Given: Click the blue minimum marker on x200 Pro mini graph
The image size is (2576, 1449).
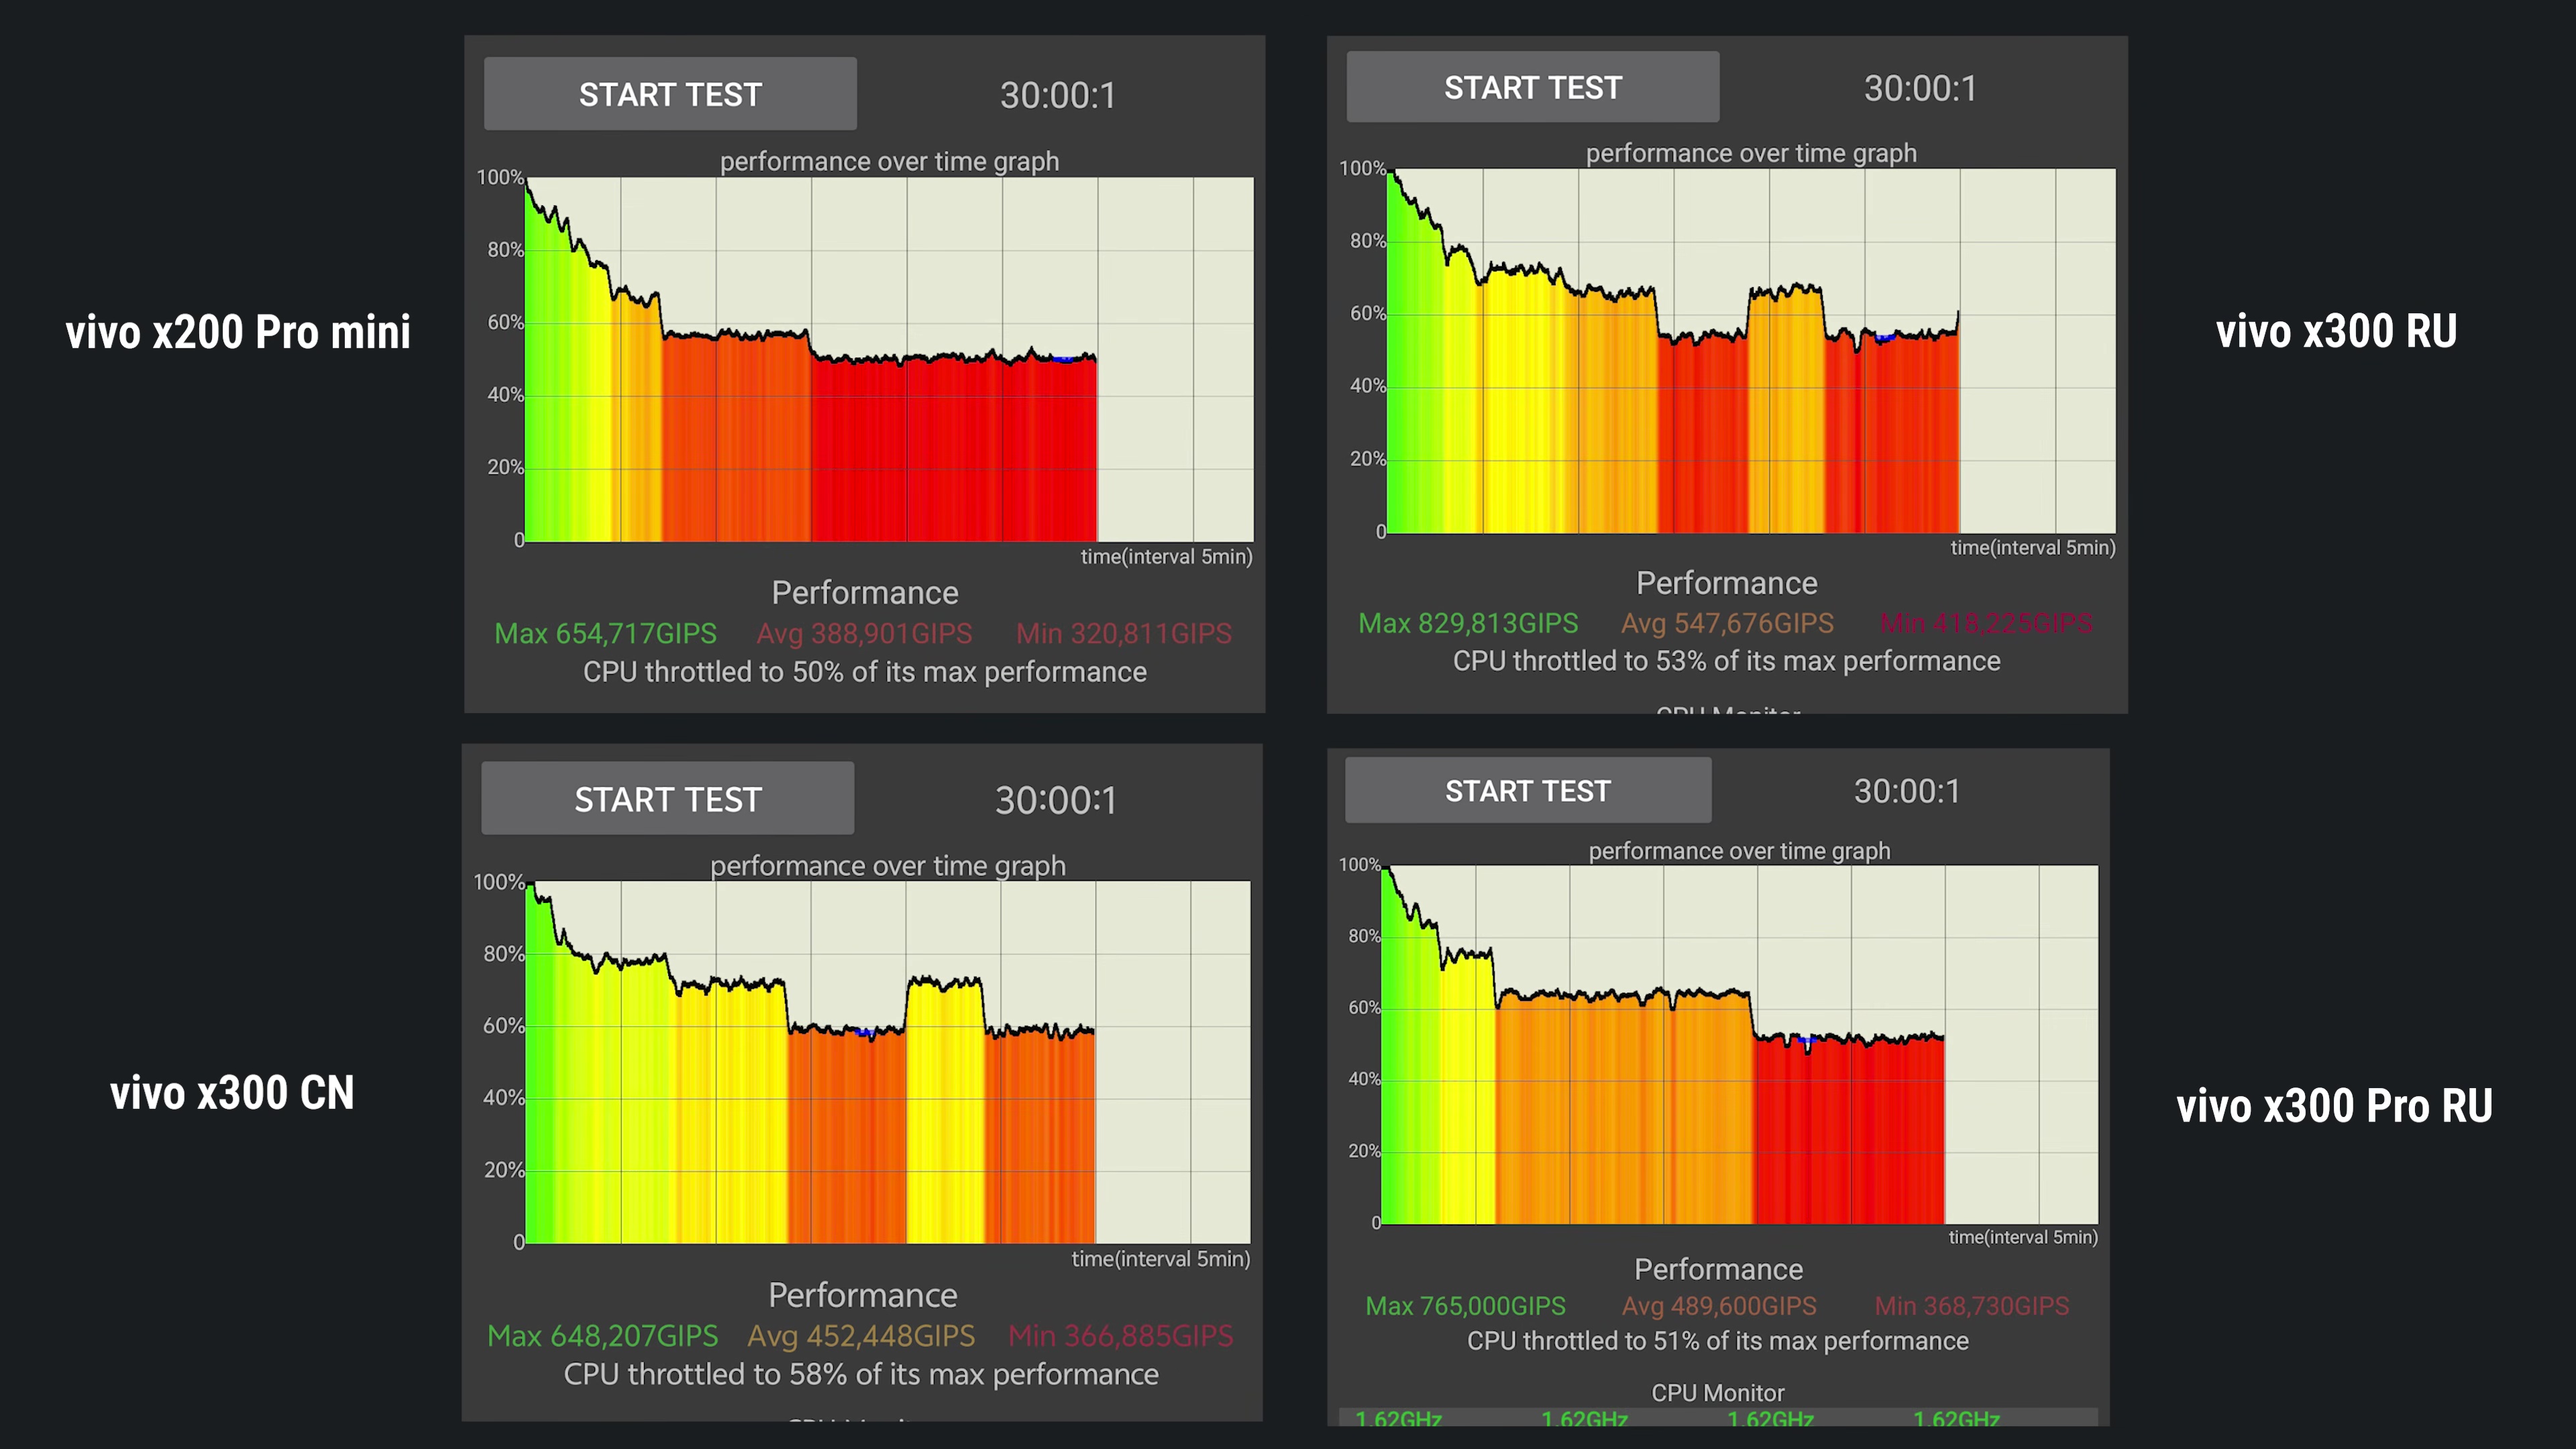Looking at the screenshot, I should (1064, 359).
